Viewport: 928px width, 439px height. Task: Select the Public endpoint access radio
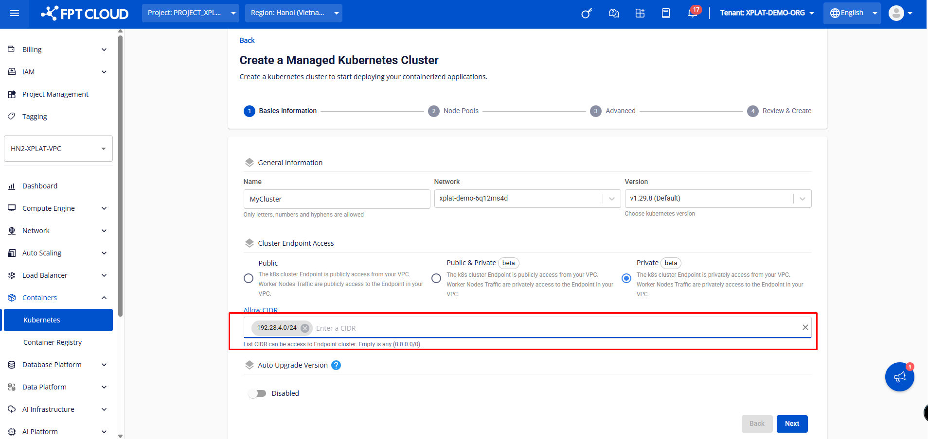(x=249, y=278)
